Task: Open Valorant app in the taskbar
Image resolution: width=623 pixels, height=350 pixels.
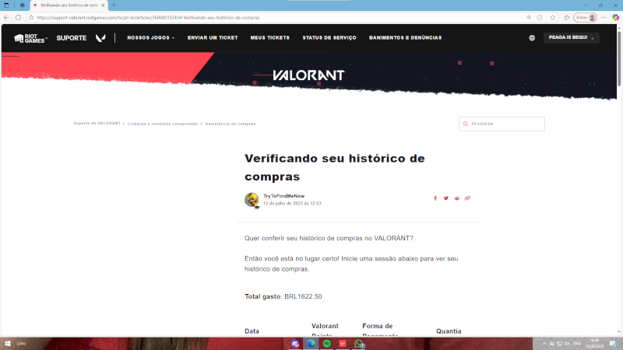Action: pos(343,344)
